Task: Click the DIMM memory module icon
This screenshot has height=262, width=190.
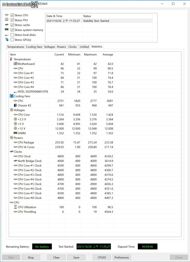Action: (15, 133)
